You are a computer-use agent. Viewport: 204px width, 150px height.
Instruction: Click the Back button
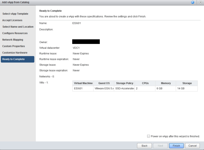point(144,146)
